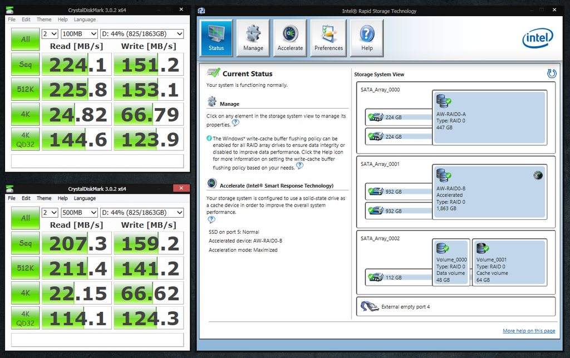Click the top CrystalDiskMark window title icon
This screenshot has height=358, width=570.
click(10, 10)
